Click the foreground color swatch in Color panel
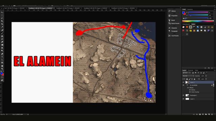This screenshot has height=121, width=216. tap(183, 13)
